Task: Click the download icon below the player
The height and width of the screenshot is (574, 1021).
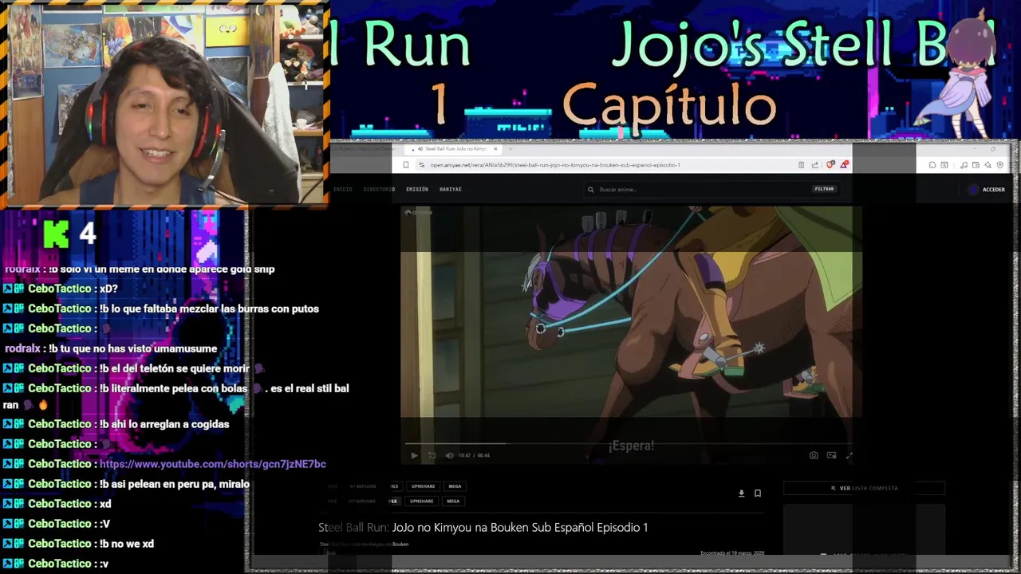Action: pos(741,493)
